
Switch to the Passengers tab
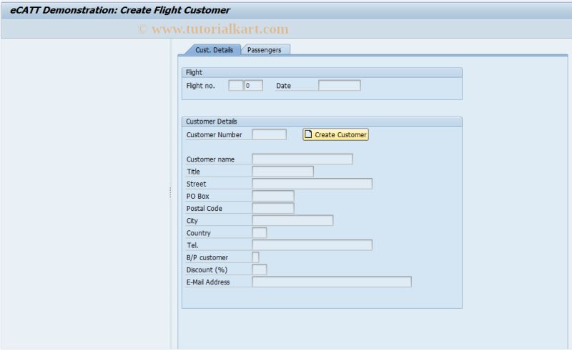[x=265, y=50]
